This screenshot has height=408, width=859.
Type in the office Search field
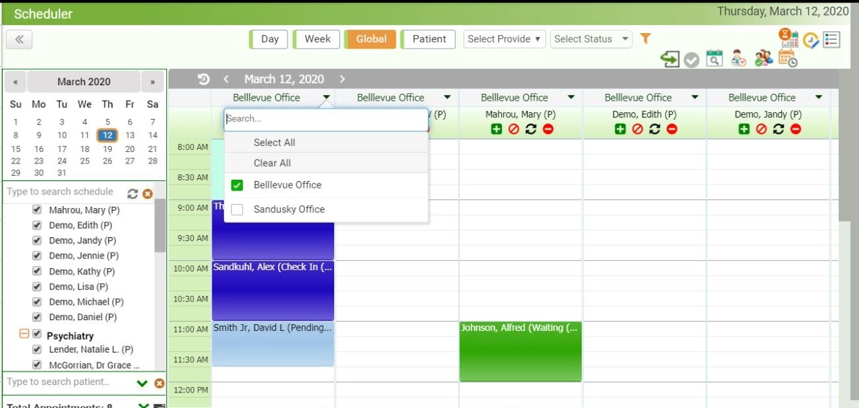pos(326,119)
